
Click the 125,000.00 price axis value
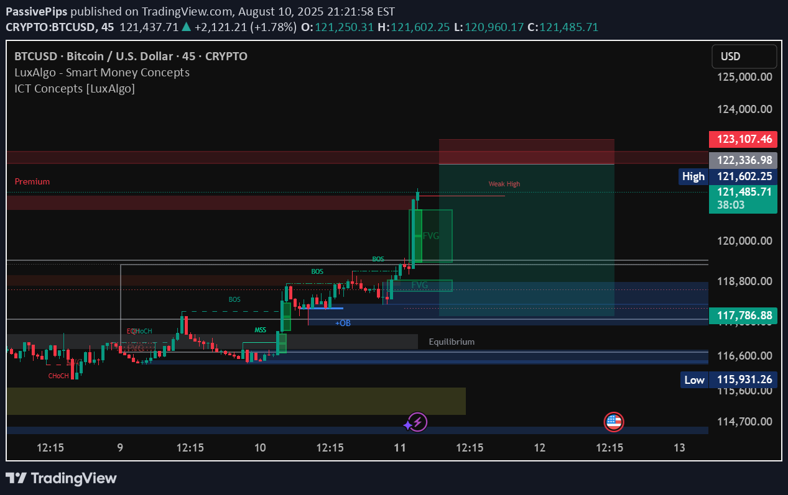pyautogui.click(x=744, y=76)
